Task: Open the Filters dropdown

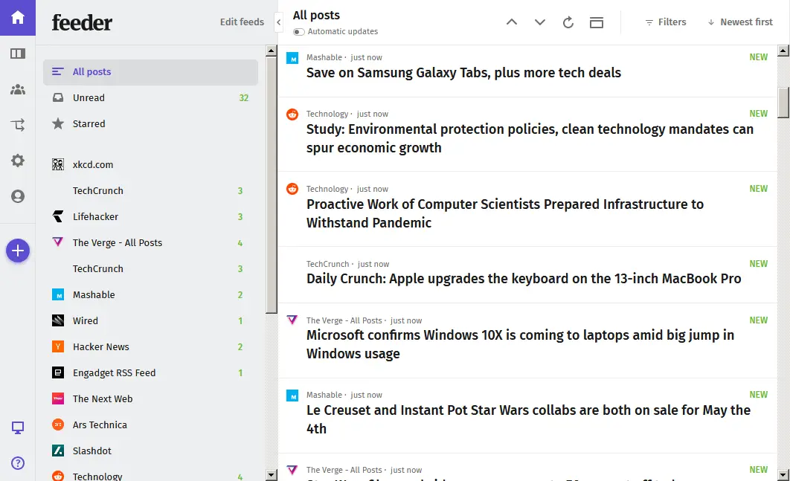Action: (666, 22)
